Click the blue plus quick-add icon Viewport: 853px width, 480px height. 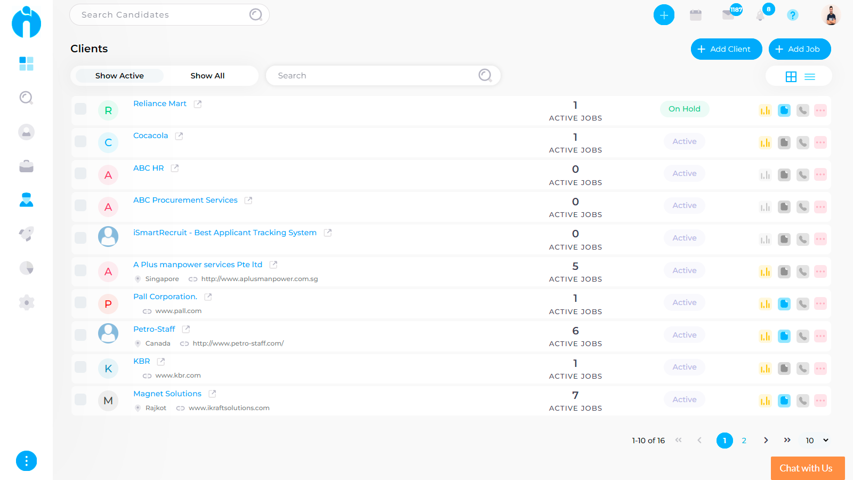tap(664, 15)
